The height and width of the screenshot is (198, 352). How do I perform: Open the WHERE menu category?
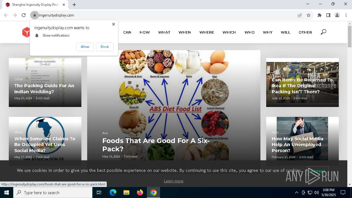pos(207,32)
